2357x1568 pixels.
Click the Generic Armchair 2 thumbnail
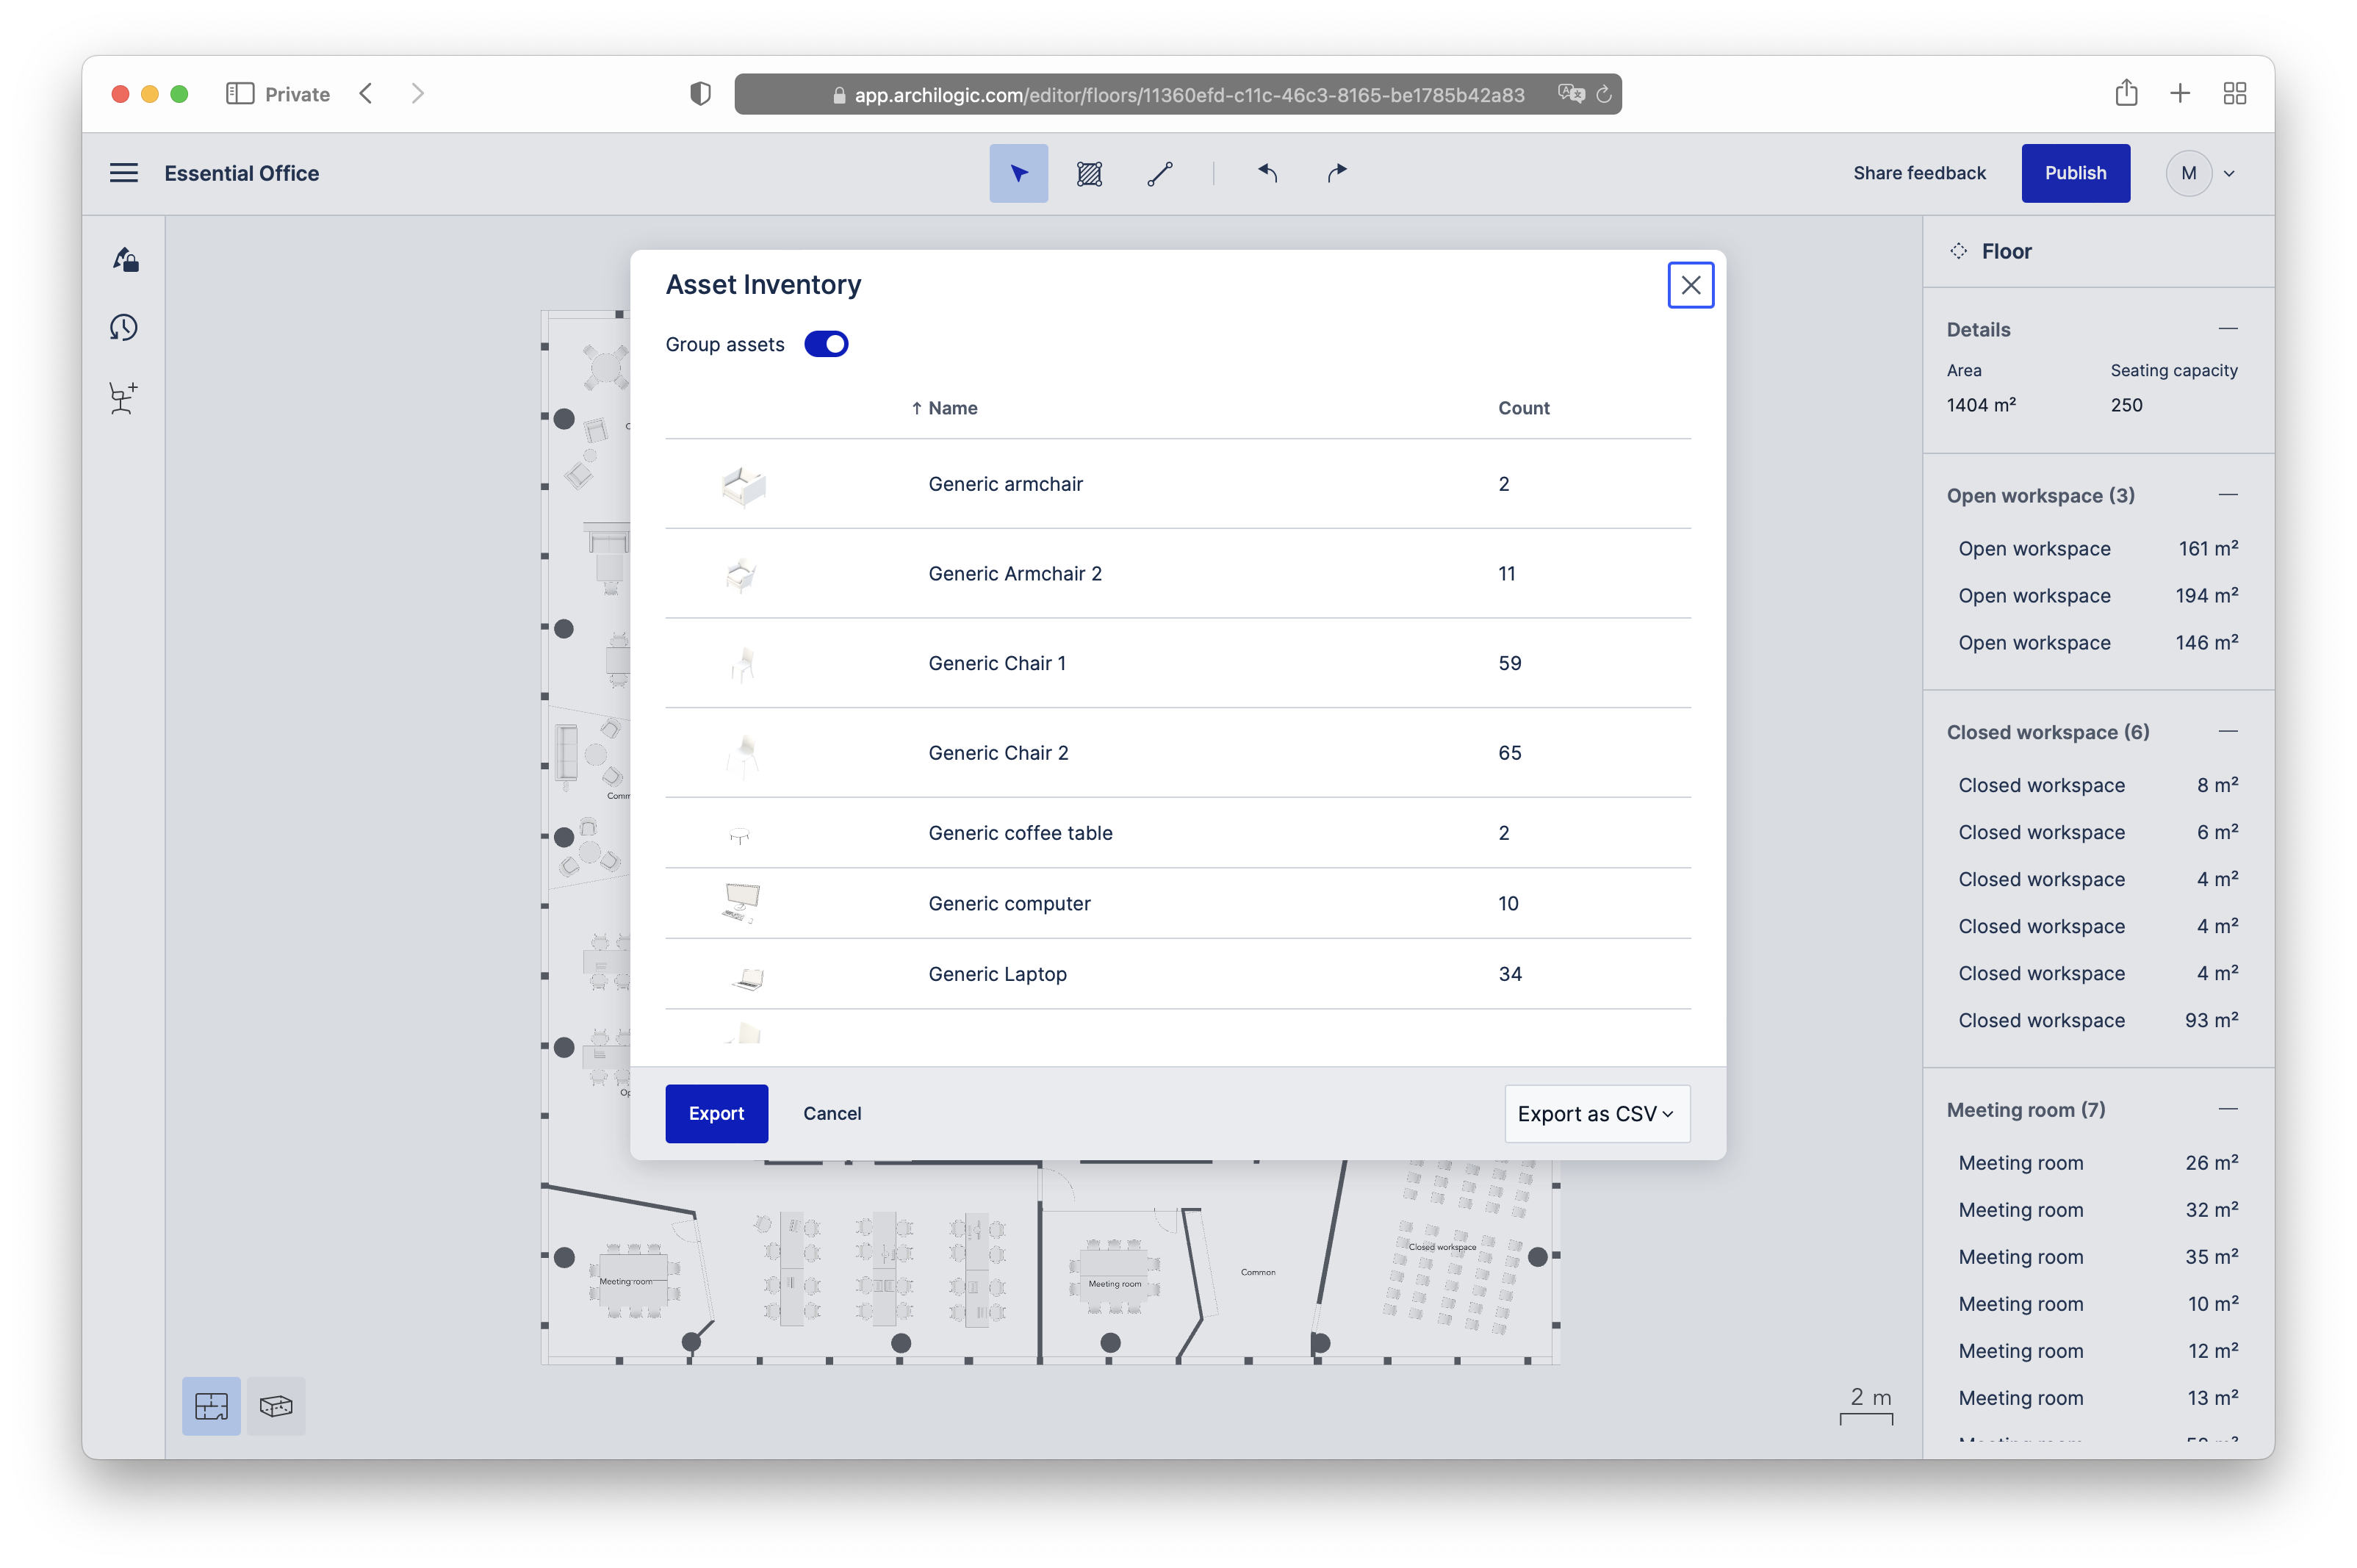tap(741, 574)
